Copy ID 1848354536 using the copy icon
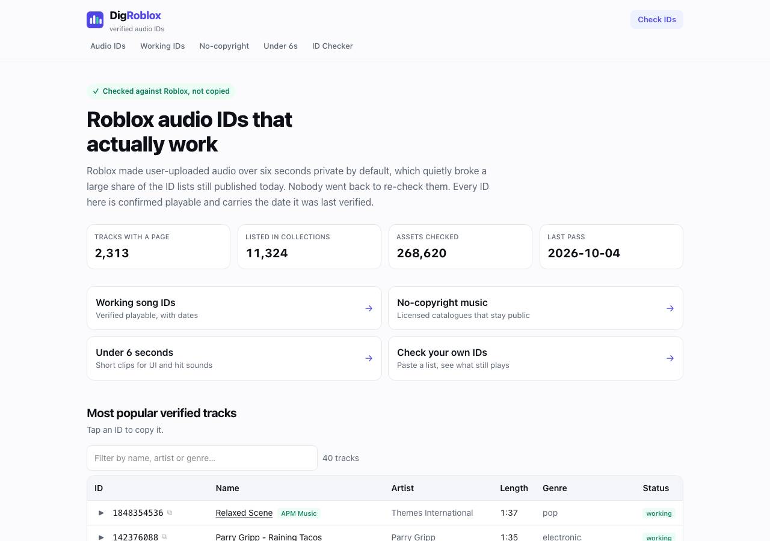 point(170,512)
